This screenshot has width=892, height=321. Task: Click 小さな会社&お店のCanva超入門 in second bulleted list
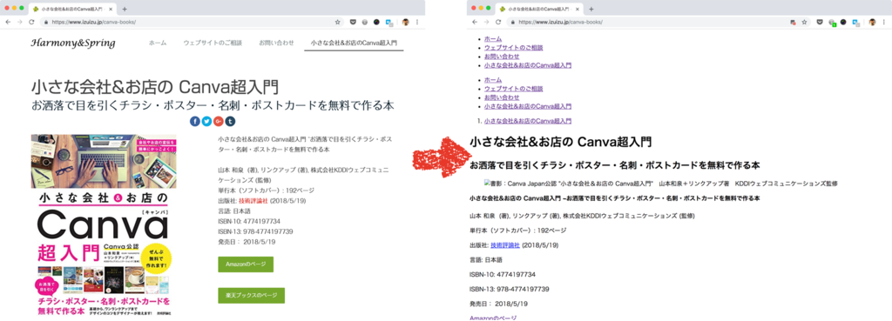point(528,106)
